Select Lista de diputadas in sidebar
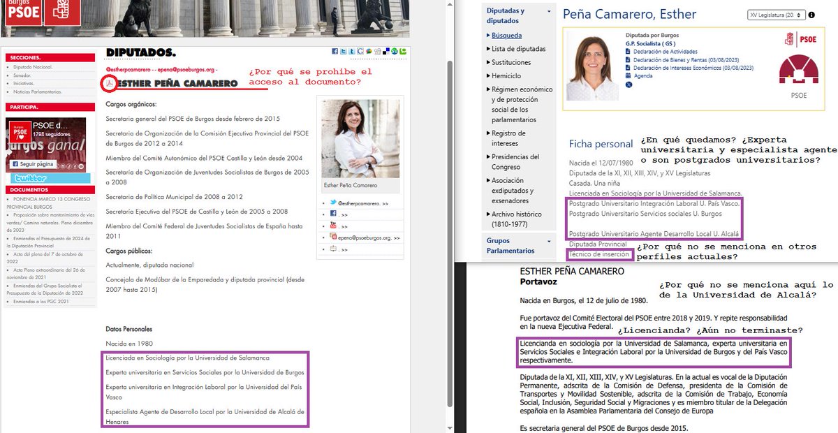Image resolution: width=838 pixels, height=433 pixels. tap(518, 49)
